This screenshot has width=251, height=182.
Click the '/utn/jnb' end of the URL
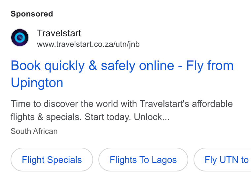(x=126, y=44)
